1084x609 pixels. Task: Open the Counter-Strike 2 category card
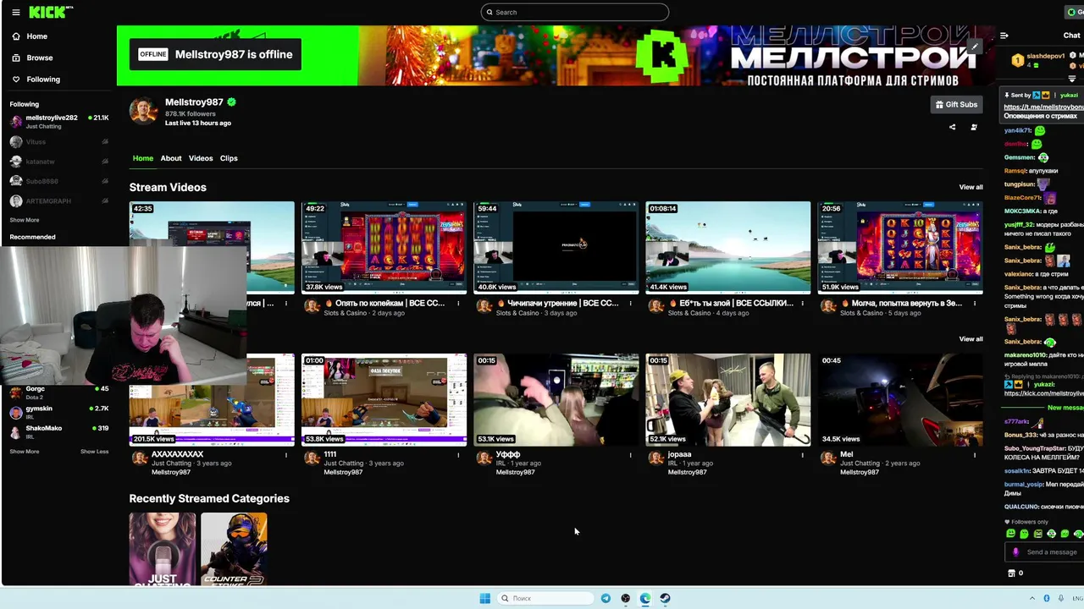tap(234, 549)
